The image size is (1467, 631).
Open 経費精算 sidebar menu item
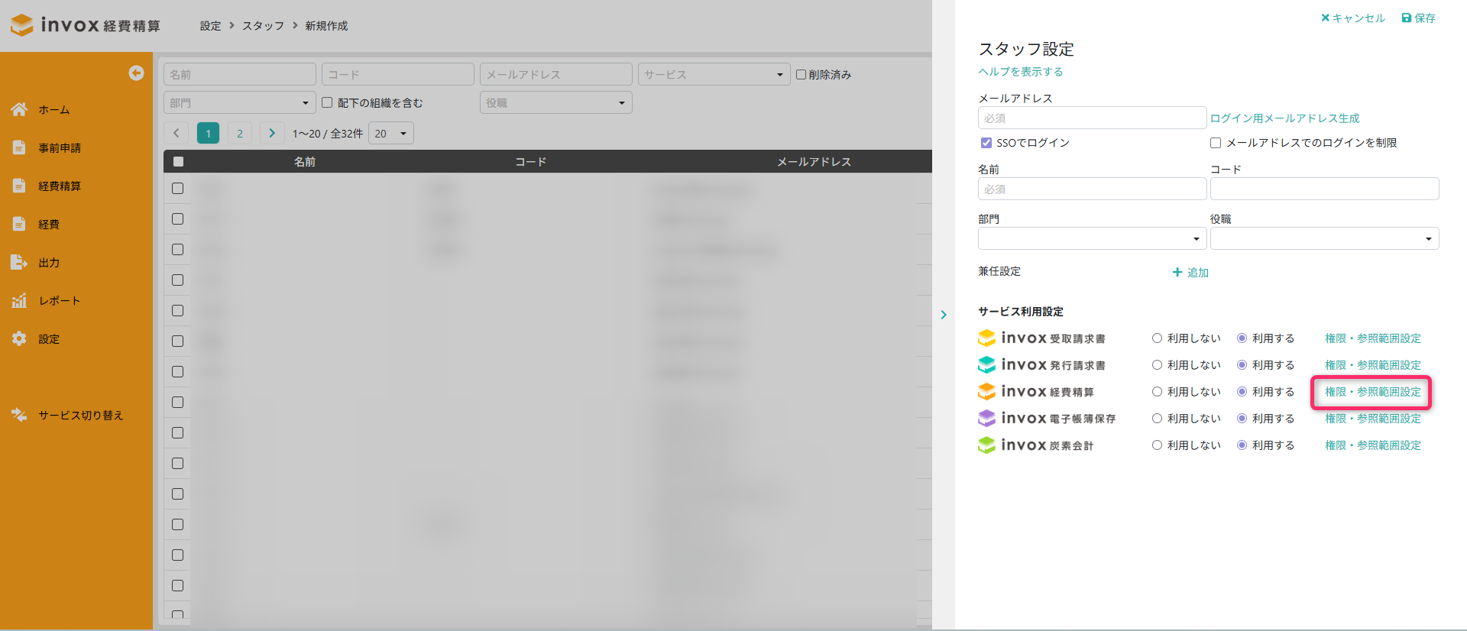click(x=60, y=186)
